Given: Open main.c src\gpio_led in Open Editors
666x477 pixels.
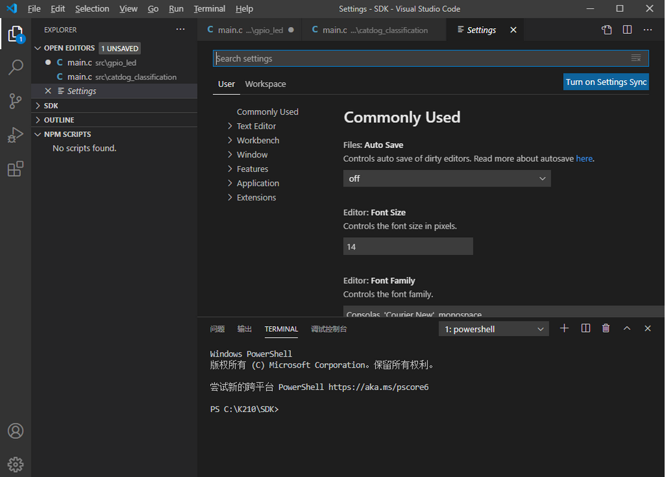Looking at the screenshot, I should coord(114,62).
